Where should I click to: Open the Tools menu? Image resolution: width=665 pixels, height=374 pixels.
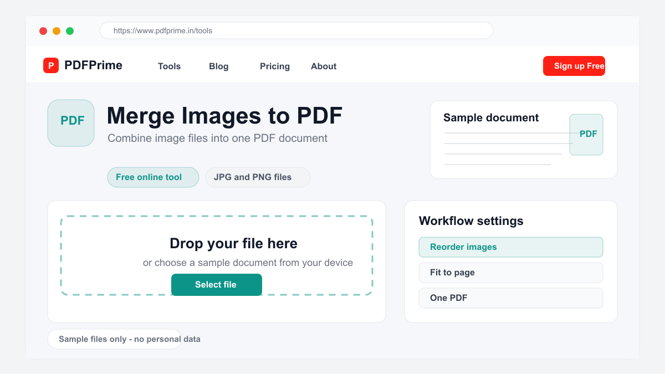[169, 66]
